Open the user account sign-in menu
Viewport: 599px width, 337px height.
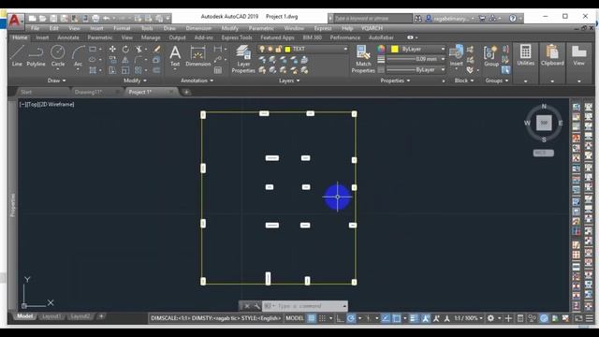450,19
